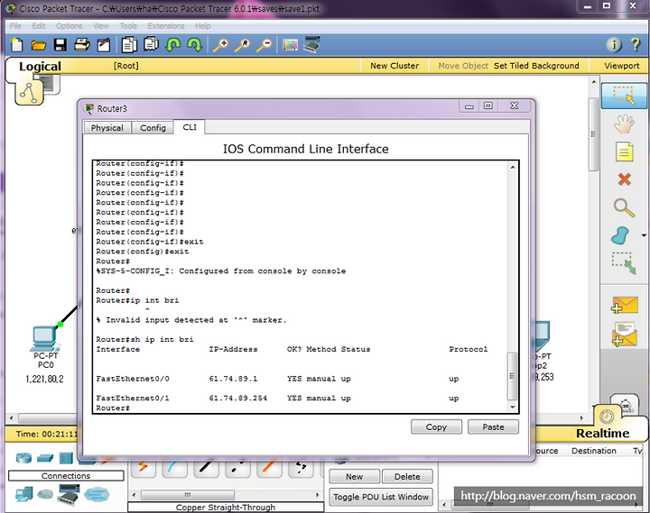Open the Custom Devices Dialog icon
Image resolution: width=650 pixels, height=513 pixels.
tap(311, 44)
